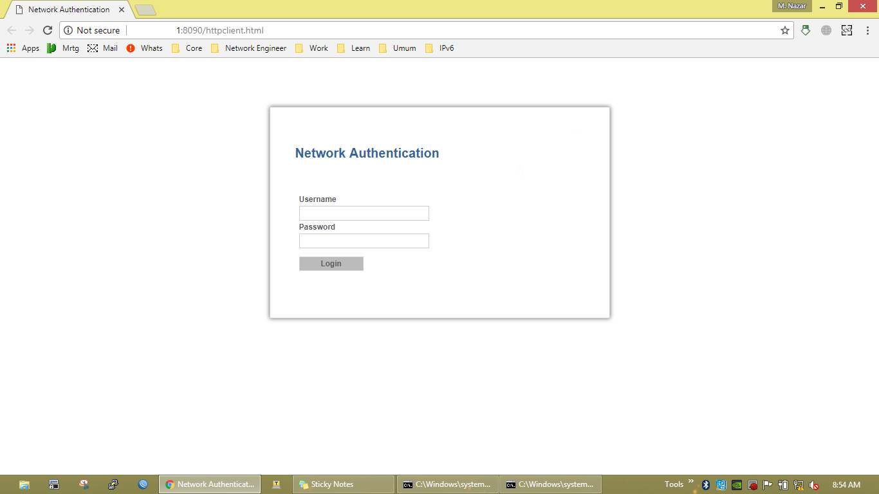The image size is (879, 494).
Task: Open a new tab next to current
Action: pos(145,10)
